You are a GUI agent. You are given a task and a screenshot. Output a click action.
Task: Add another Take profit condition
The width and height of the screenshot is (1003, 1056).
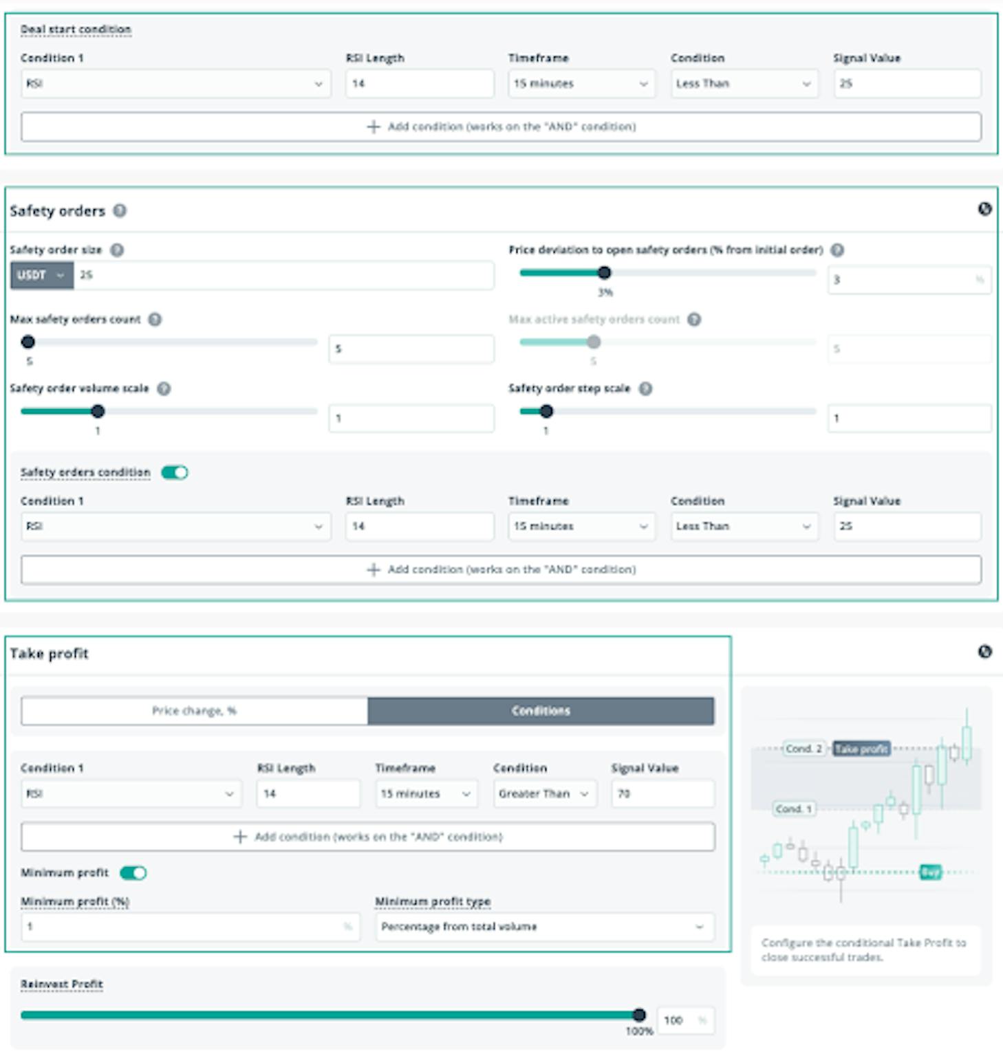pyautogui.click(x=369, y=837)
